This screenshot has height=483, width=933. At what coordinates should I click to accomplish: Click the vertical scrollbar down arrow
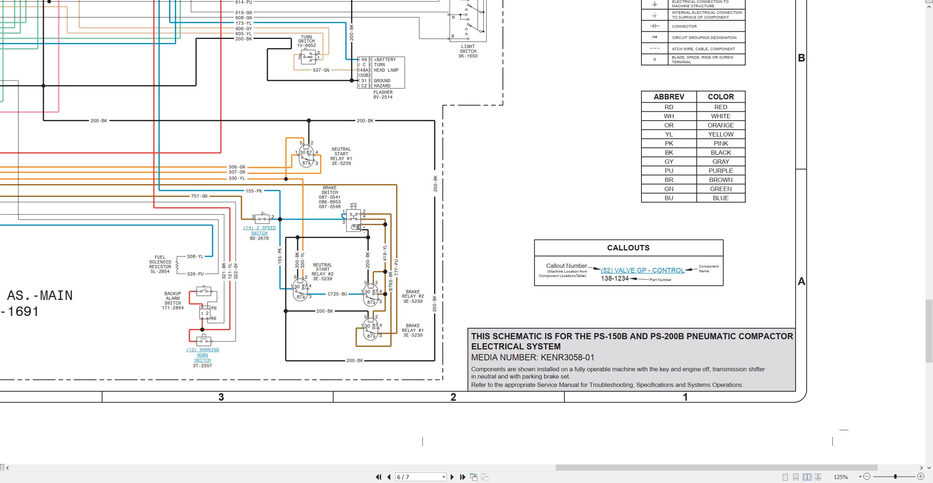point(929,468)
